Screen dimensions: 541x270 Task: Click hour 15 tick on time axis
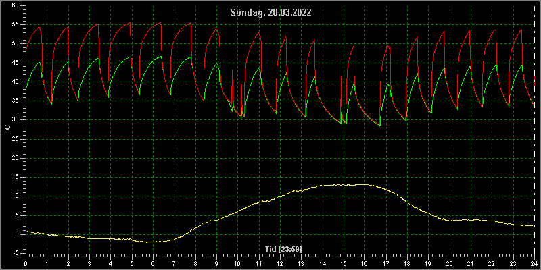click(344, 263)
